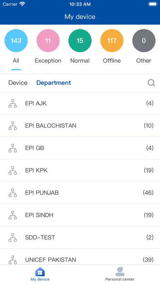Open the EPI PUNJAB department row
This screenshot has height=284, width=160.
[80, 193]
